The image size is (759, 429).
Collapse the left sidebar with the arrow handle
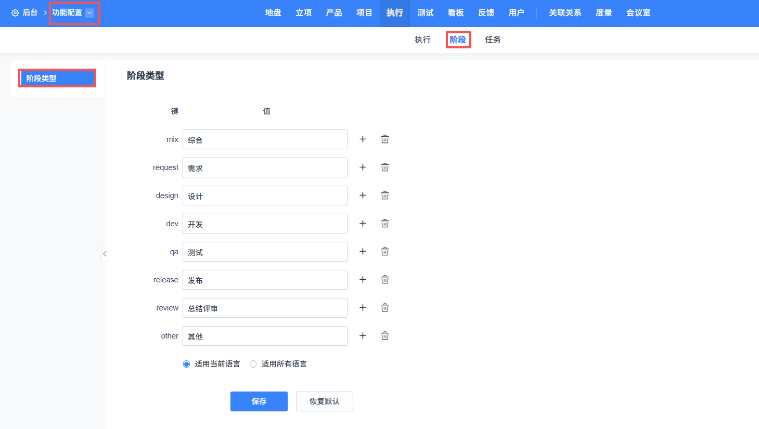coord(105,254)
